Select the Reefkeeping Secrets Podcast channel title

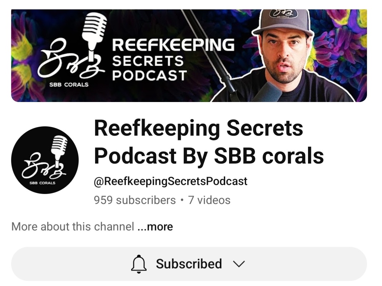coord(209,142)
